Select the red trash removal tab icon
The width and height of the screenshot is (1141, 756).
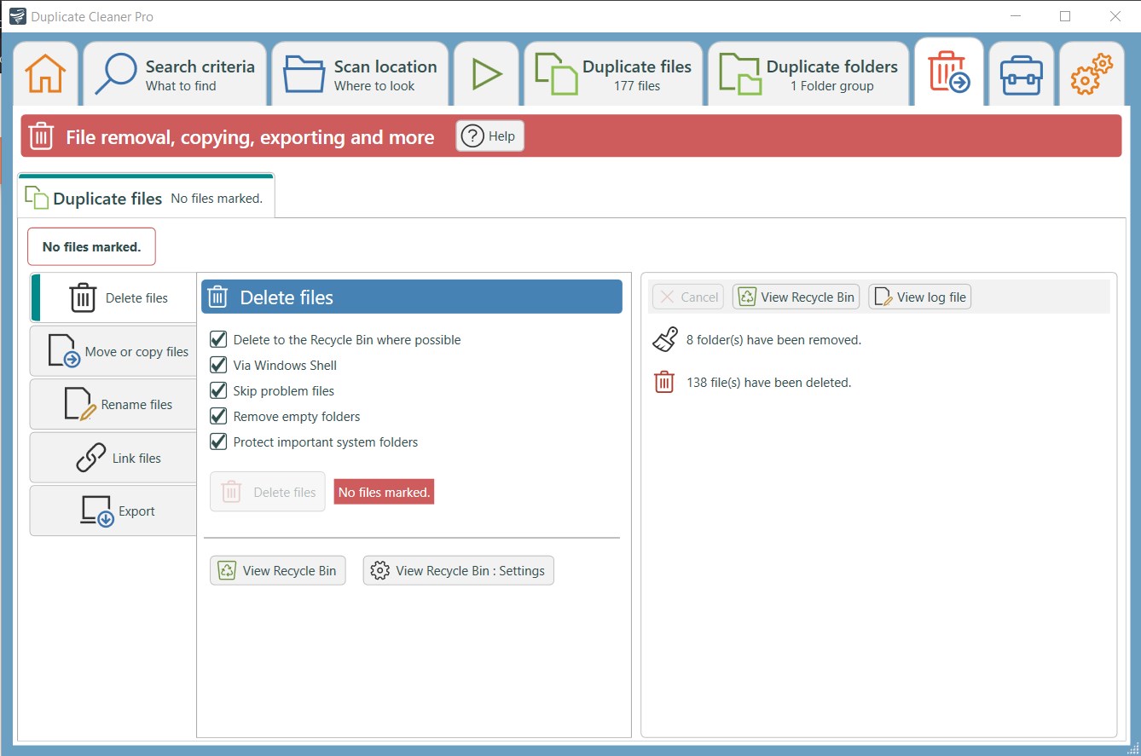948,72
